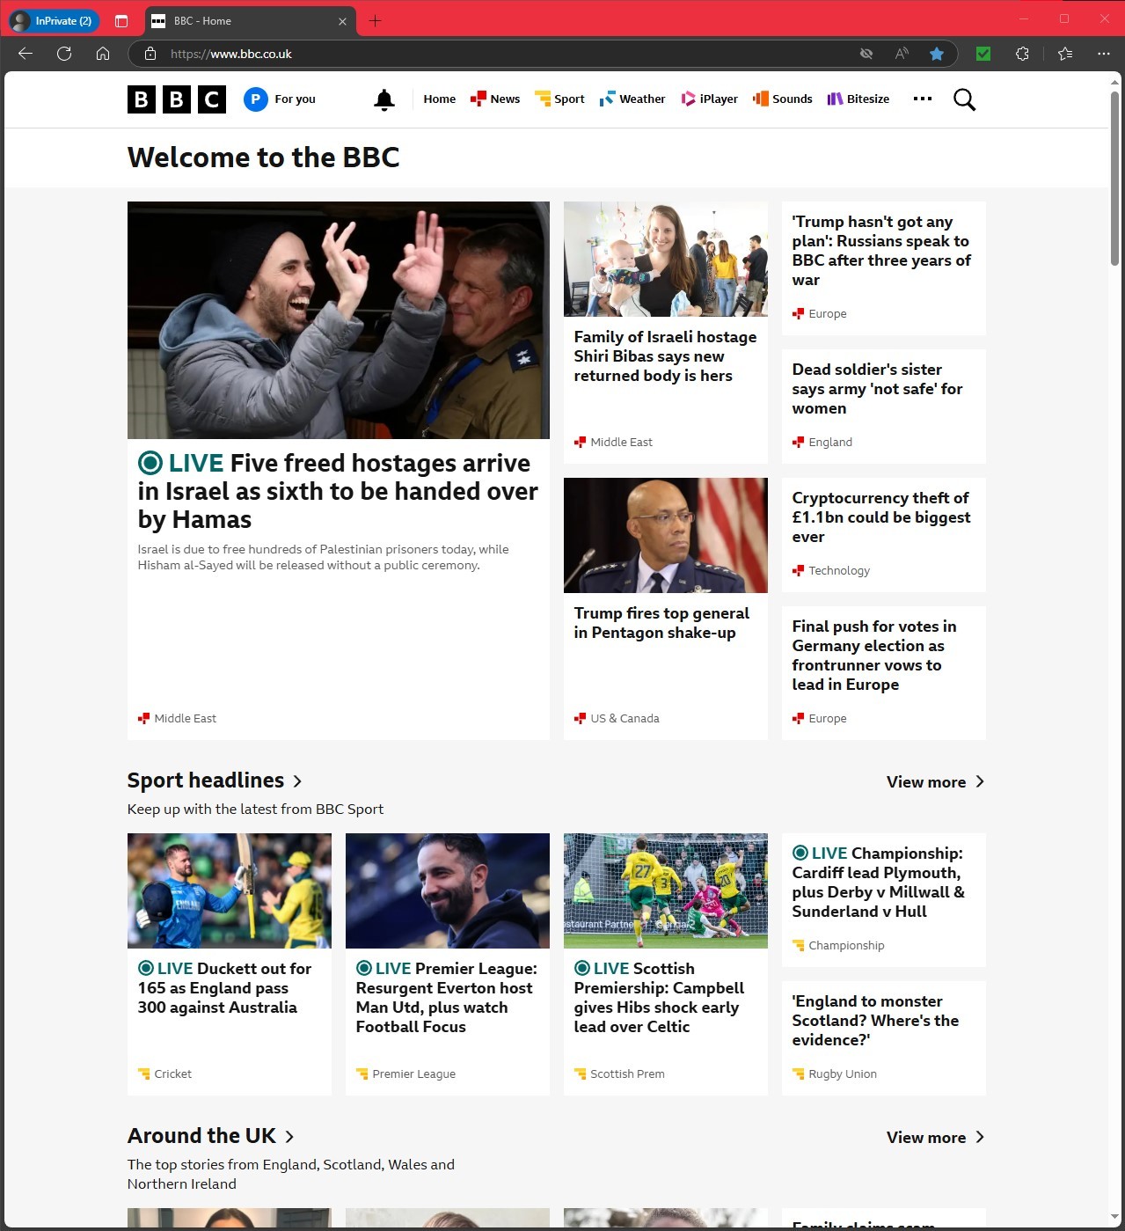Open iPlayer in the BBC navigation

[x=710, y=99]
